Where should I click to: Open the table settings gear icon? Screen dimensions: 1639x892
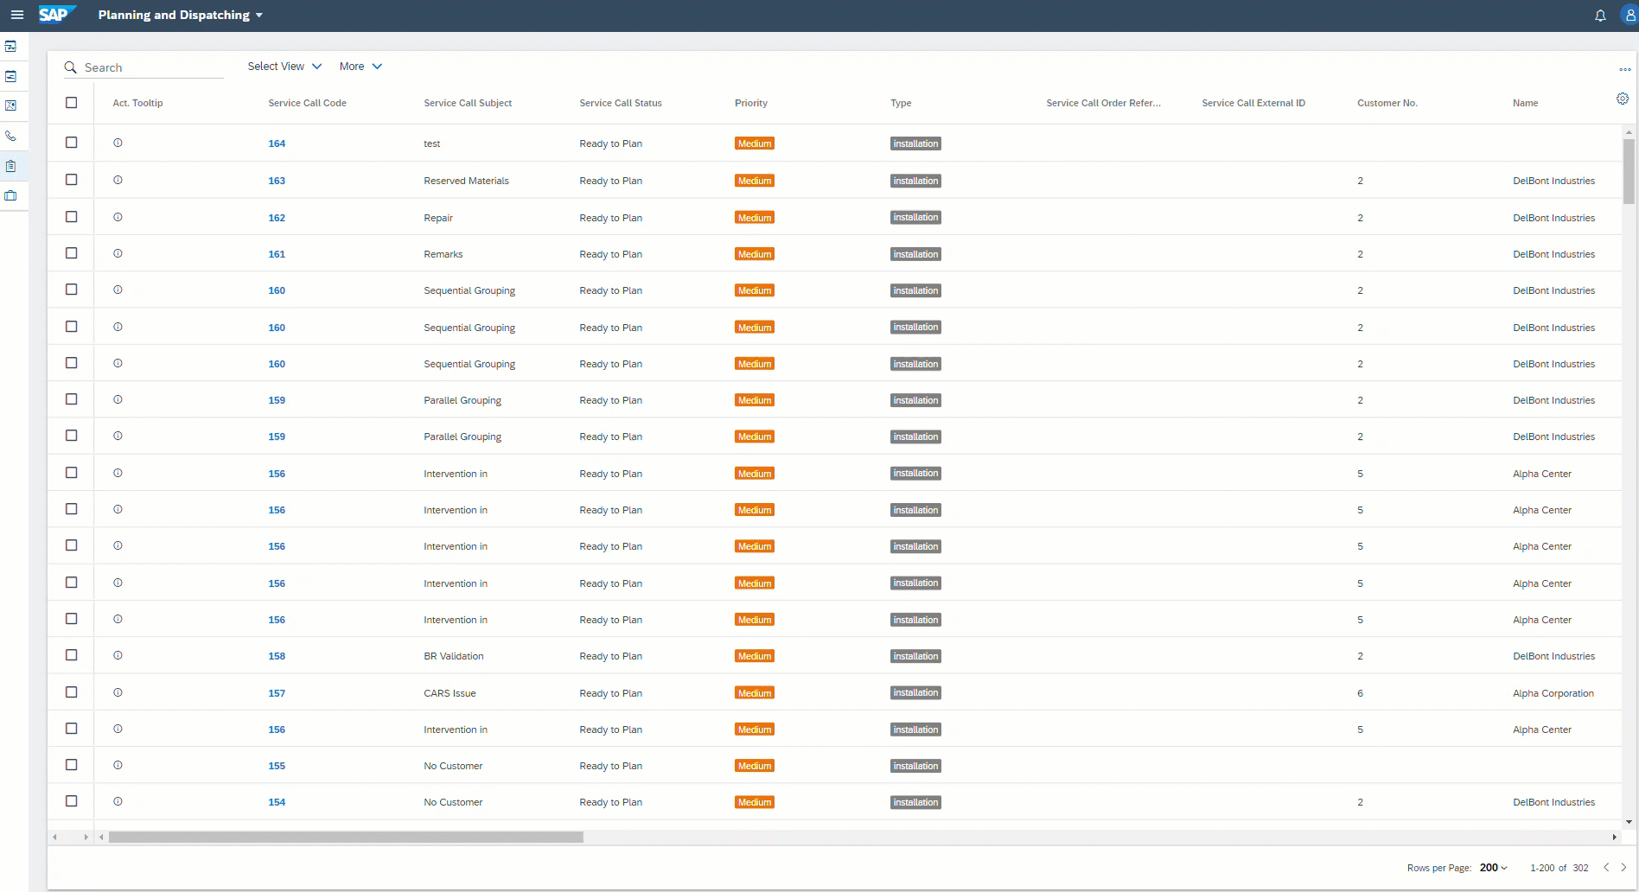click(1623, 99)
